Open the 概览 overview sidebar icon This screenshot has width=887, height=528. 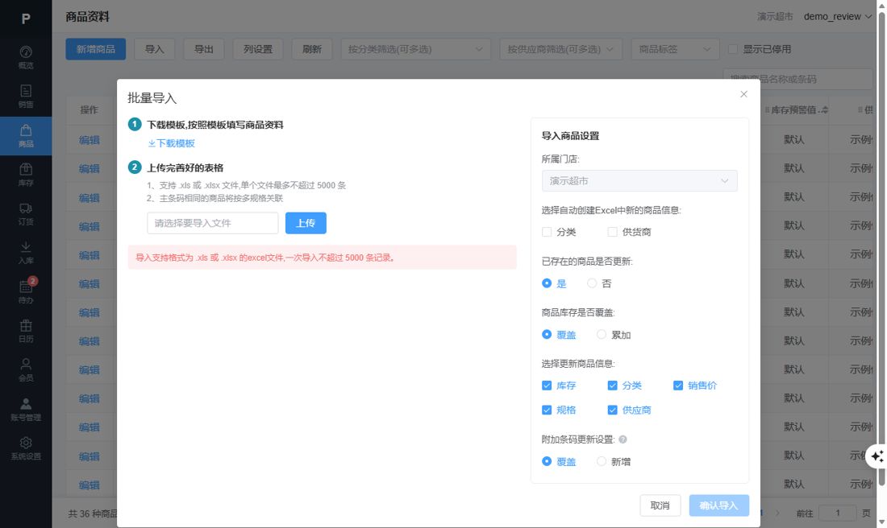(x=26, y=58)
